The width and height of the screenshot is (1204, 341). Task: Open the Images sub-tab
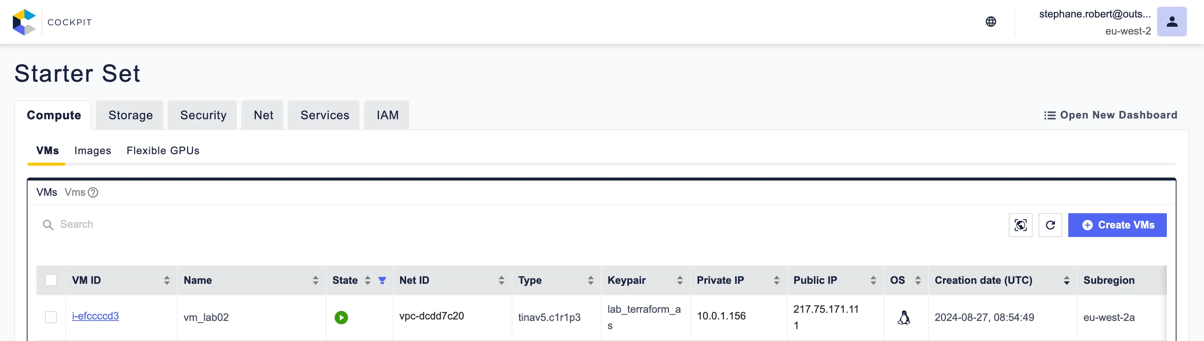[93, 150]
